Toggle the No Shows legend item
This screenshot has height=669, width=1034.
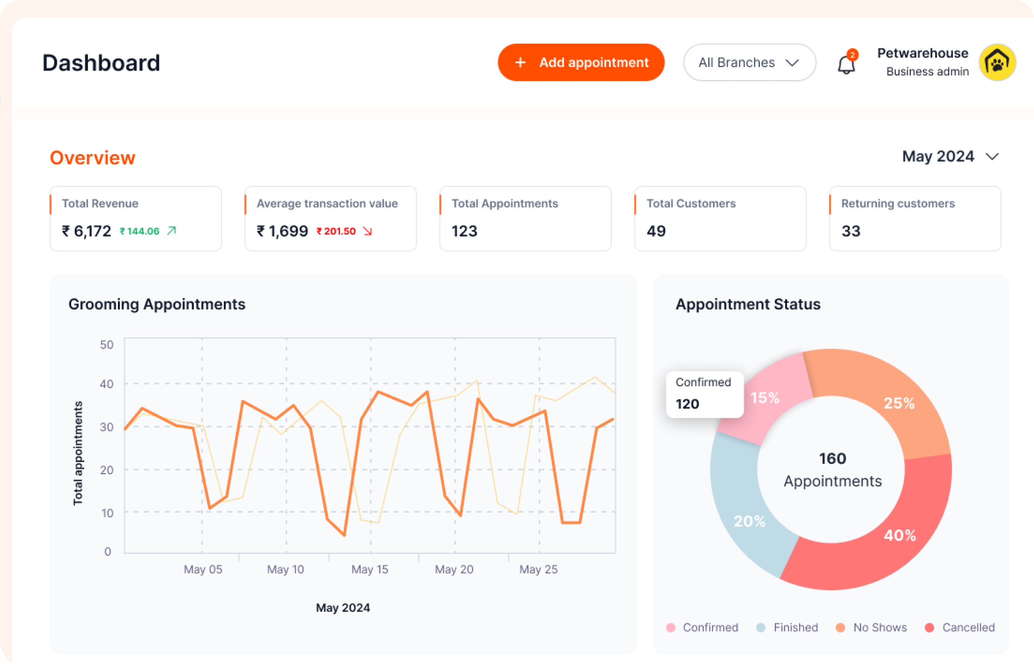point(871,627)
